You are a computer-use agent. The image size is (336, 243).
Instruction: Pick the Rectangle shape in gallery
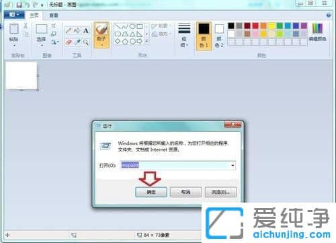[140, 26]
